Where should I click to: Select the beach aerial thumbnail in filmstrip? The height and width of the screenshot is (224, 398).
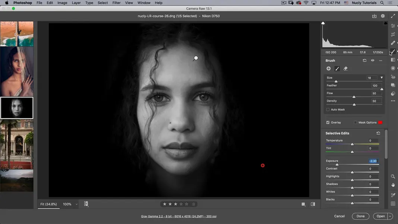(17, 34)
